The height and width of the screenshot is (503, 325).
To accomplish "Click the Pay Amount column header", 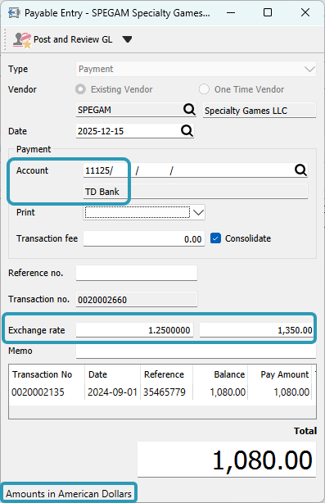I will point(285,374).
